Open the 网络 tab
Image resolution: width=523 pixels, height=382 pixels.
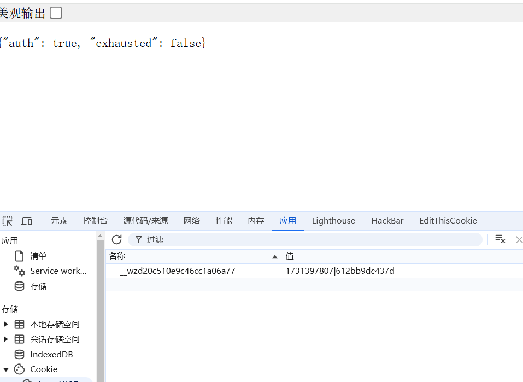191,221
